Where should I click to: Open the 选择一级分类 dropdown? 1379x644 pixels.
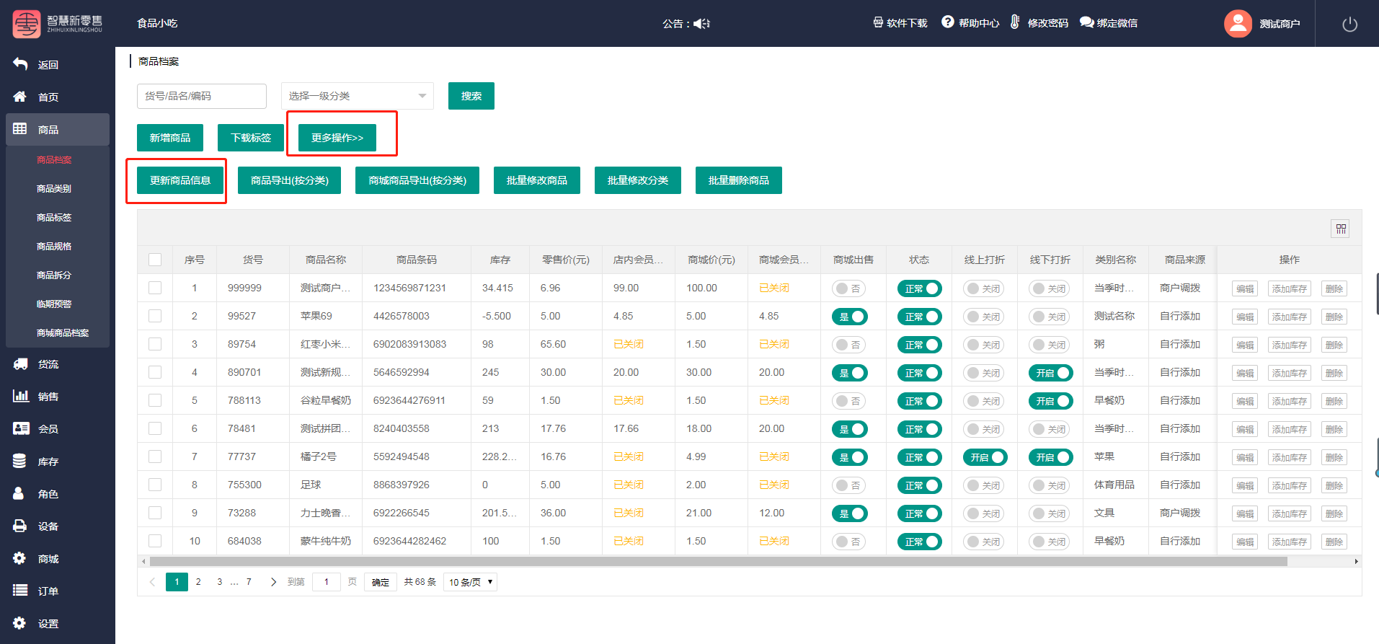point(358,96)
